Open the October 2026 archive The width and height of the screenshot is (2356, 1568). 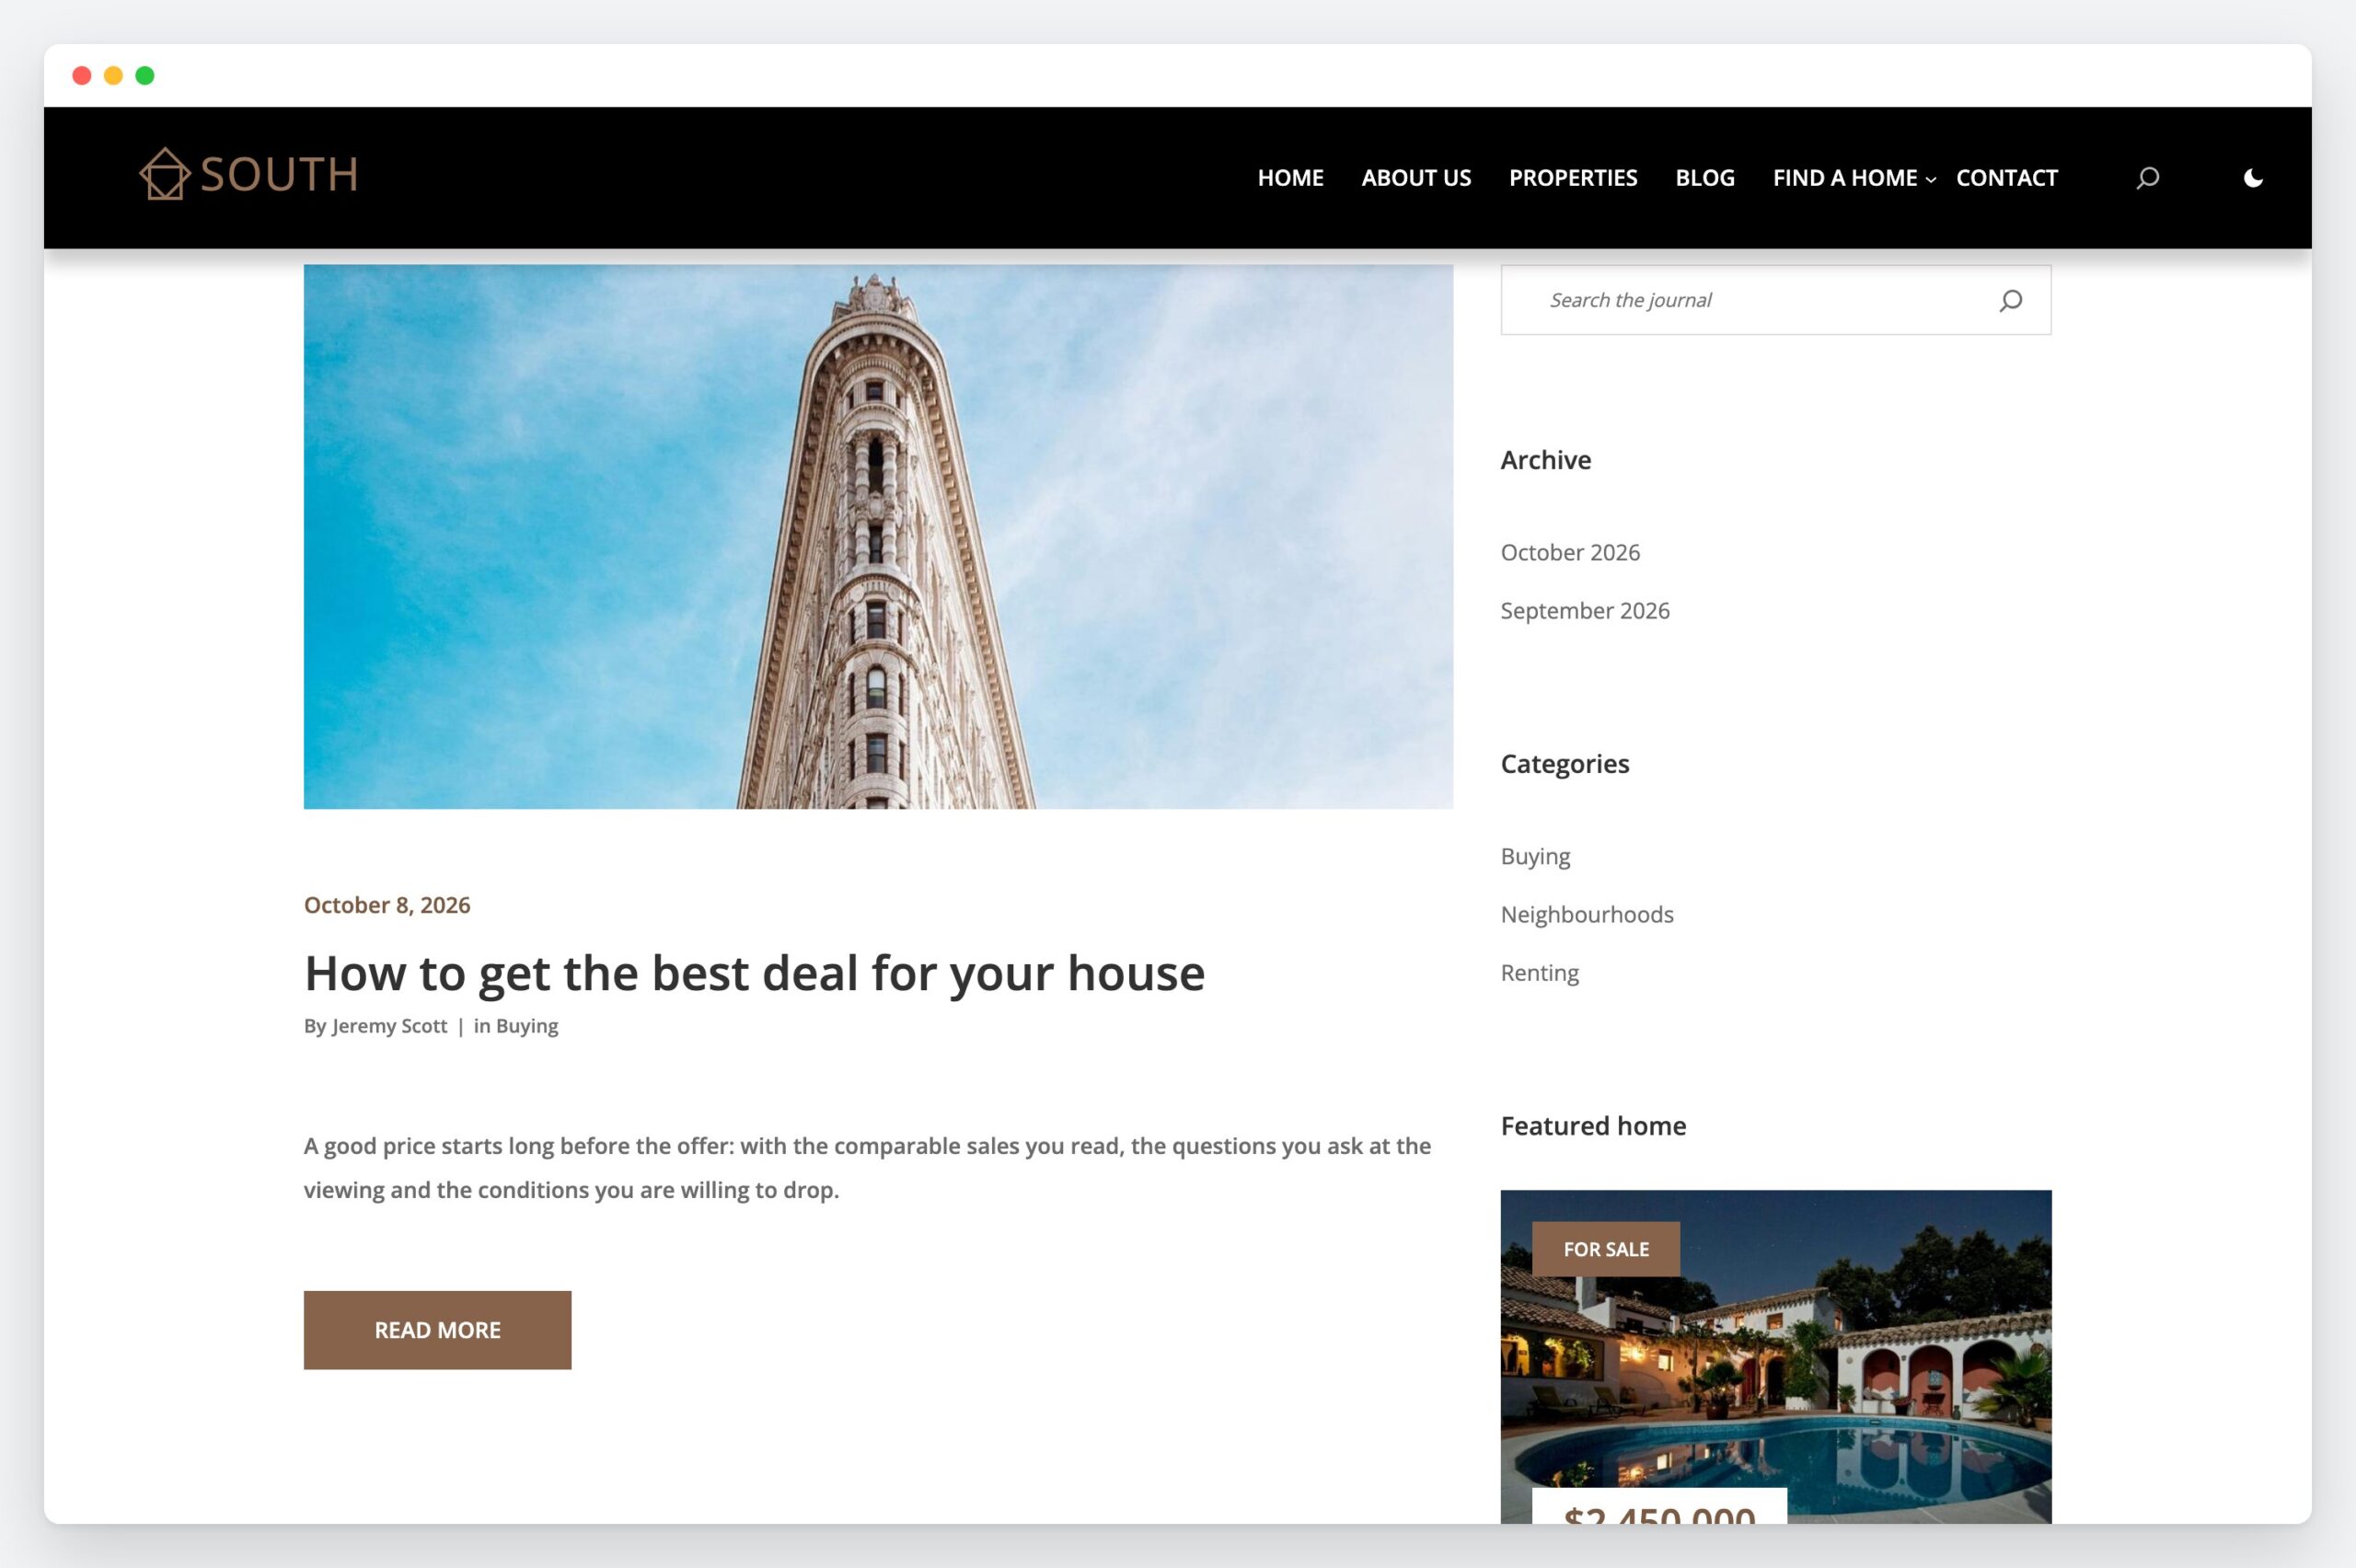1570,552
